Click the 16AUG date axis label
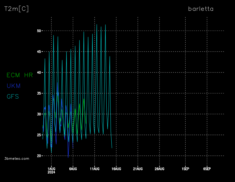 click(116, 169)
